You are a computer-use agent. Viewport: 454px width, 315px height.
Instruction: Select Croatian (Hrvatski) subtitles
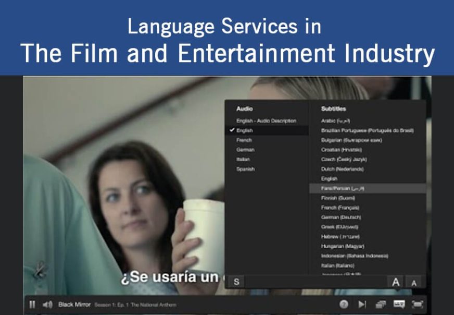pyautogui.click(x=342, y=150)
